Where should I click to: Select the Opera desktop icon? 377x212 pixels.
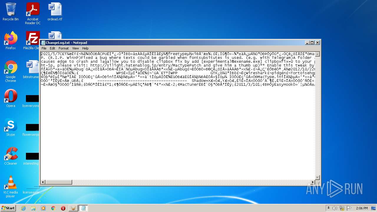click(x=11, y=98)
